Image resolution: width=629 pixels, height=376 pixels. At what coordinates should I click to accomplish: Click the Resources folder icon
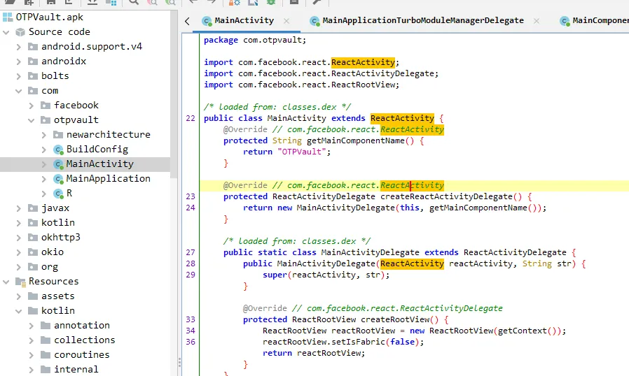pyautogui.click(x=20, y=282)
